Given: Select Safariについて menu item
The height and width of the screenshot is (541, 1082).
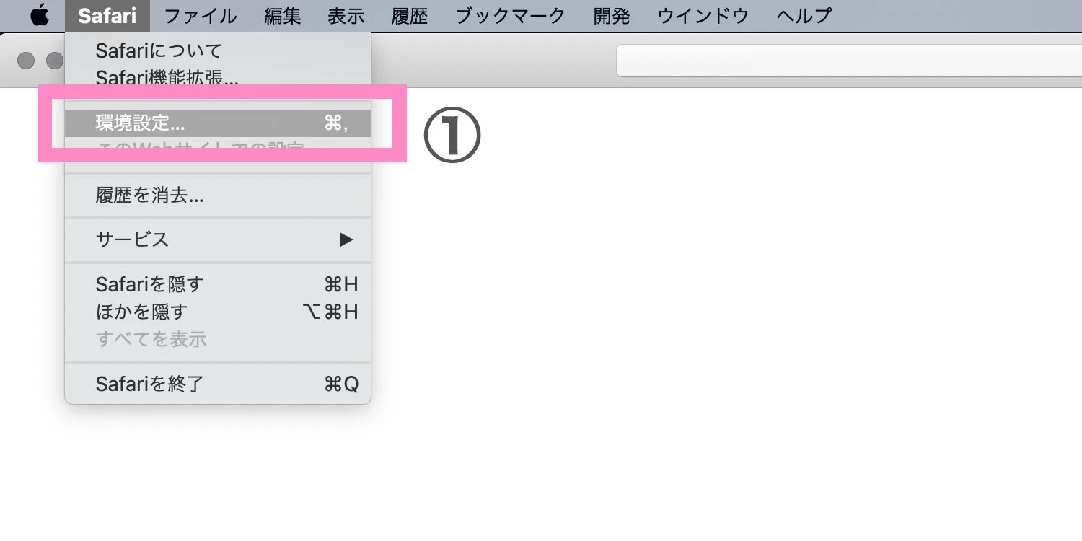Looking at the screenshot, I should [218, 50].
